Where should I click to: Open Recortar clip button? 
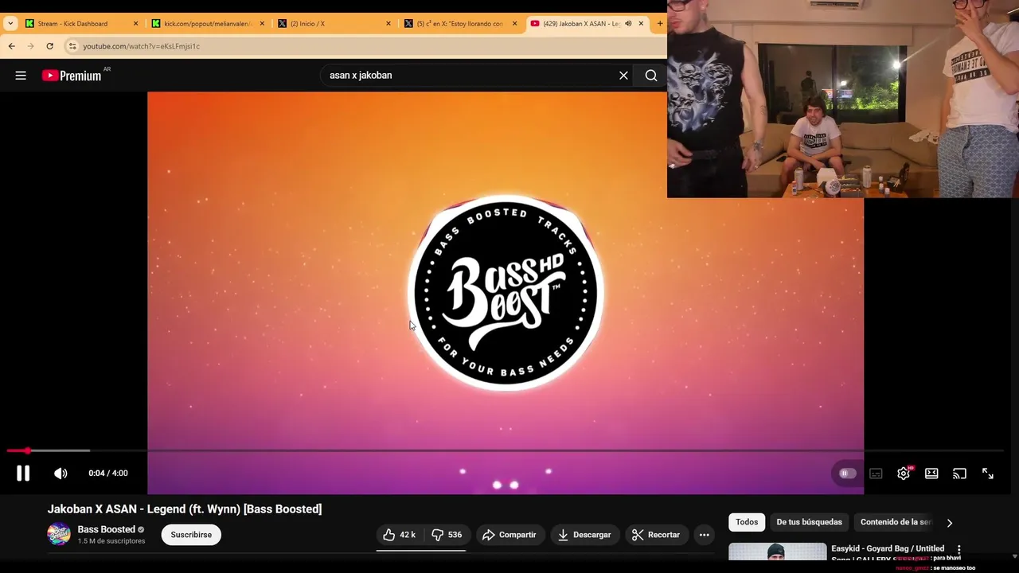pos(656,535)
